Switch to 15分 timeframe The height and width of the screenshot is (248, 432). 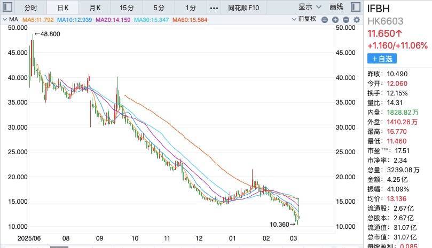[x=127, y=8]
